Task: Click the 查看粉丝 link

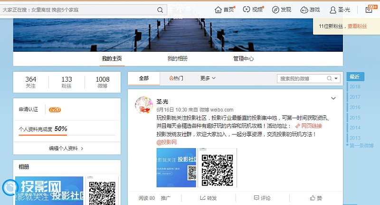Action: pyautogui.click(x=357, y=26)
